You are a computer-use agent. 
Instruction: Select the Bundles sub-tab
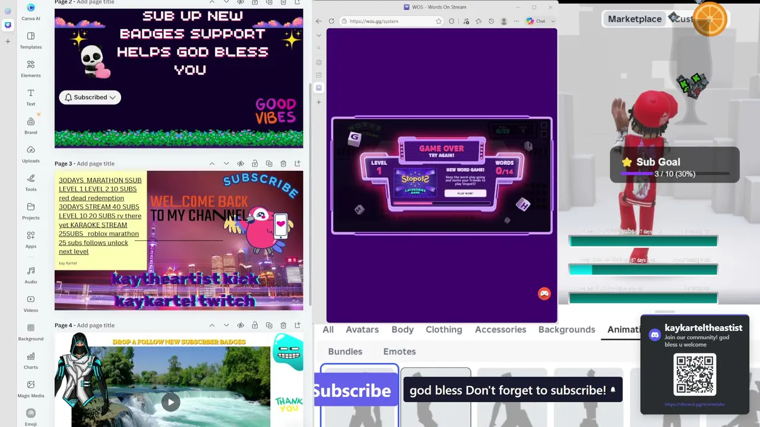(345, 352)
